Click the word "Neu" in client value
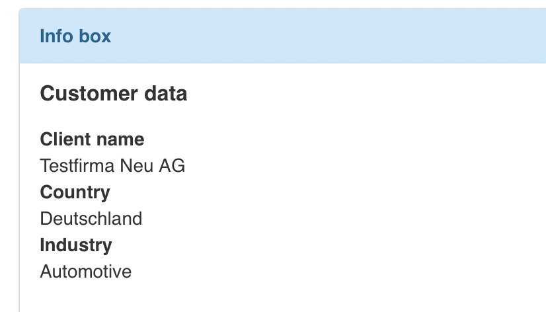The width and height of the screenshot is (546, 312). 136,165
